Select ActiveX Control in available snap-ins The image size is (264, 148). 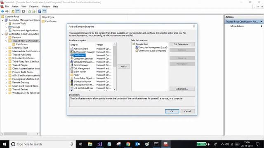[x=81, y=49]
